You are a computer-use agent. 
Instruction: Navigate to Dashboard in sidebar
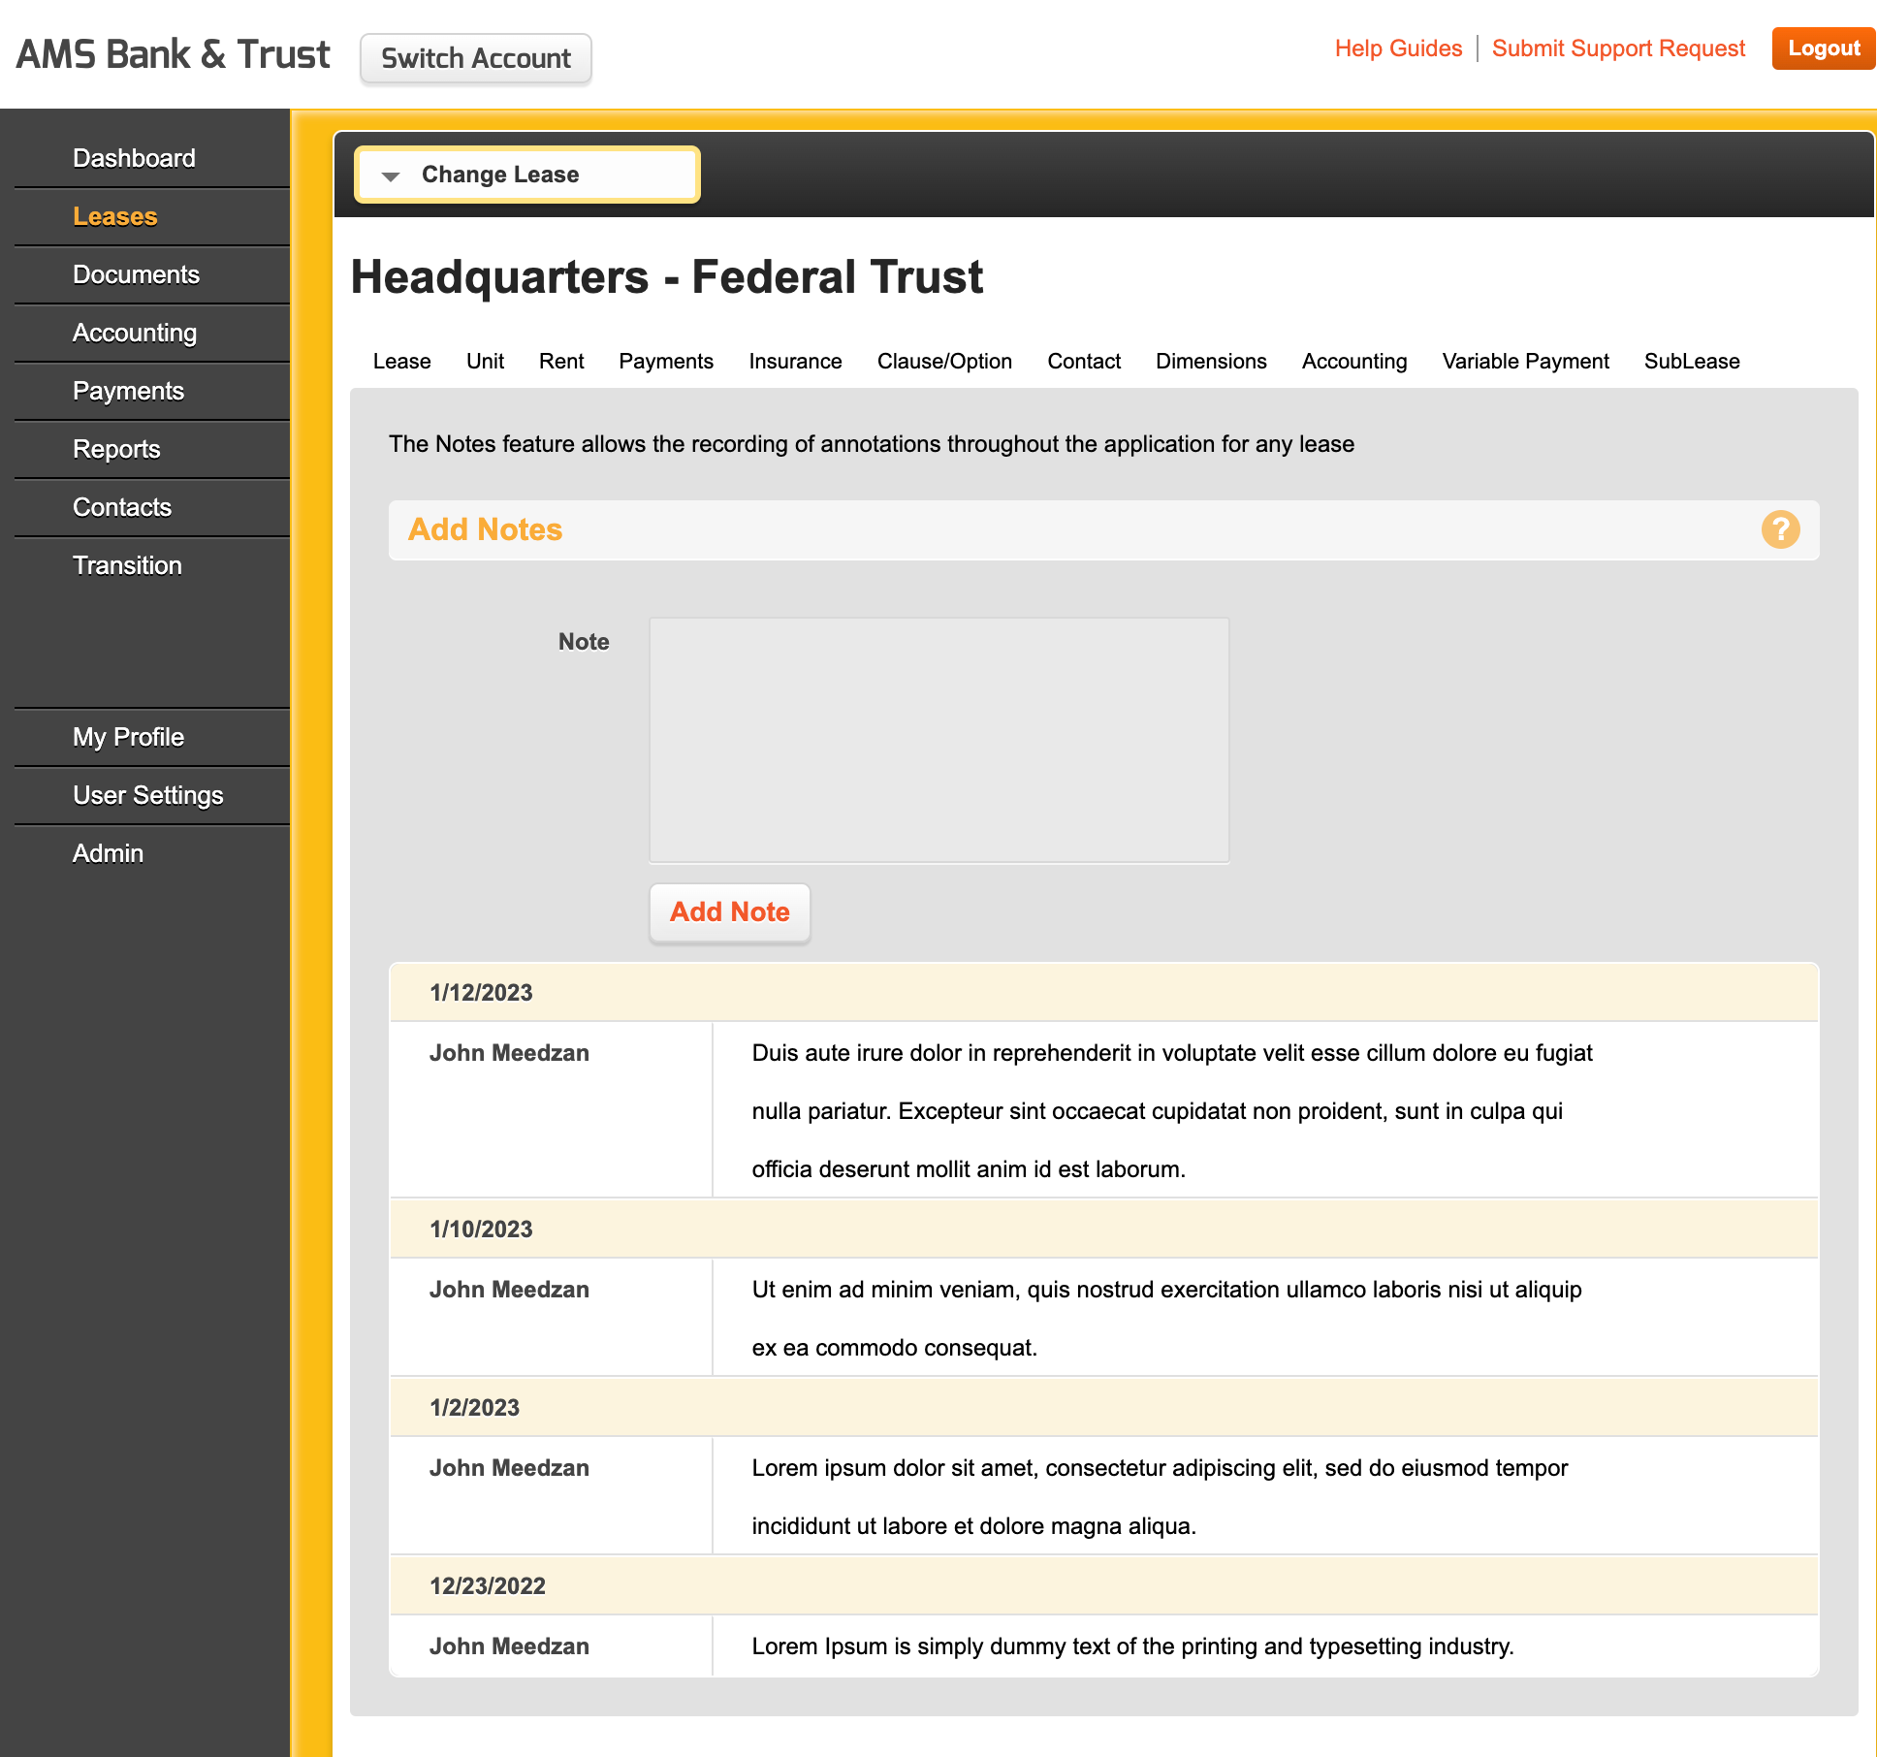coord(134,158)
